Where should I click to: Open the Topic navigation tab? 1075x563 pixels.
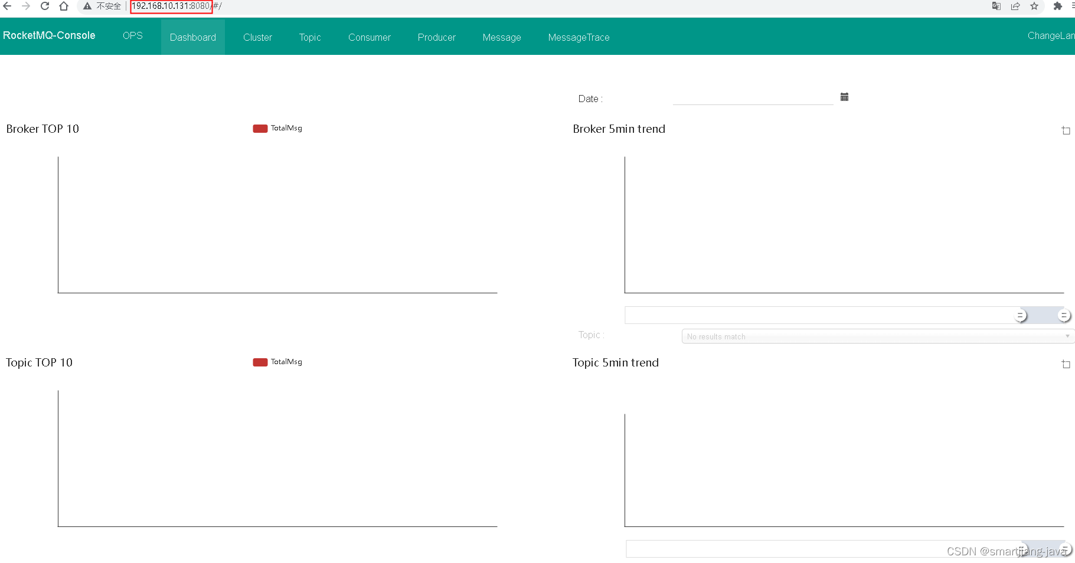310,37
